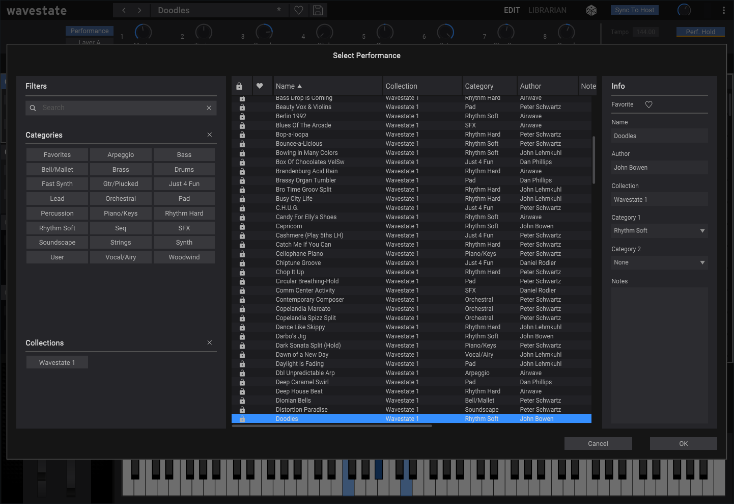This screenshot has width=734, height=504.
Task: Sort by the Name column header
Action: pyautogui.click(x=328, y=86)
